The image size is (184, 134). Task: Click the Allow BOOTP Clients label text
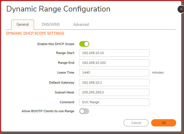pos(48,111)
